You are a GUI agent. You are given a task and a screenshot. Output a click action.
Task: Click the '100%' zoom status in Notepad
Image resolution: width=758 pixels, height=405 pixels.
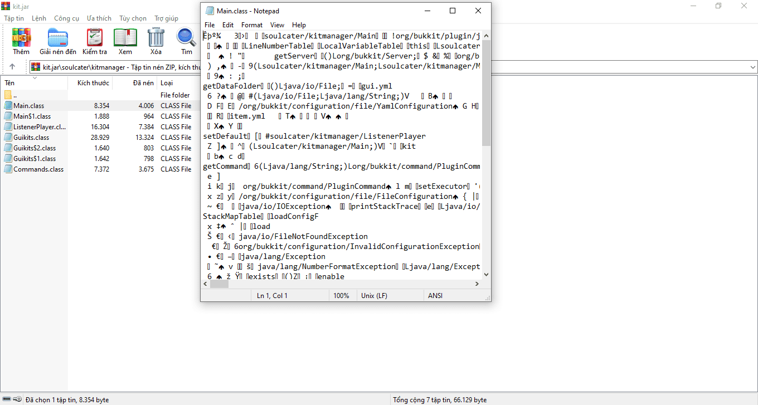341,296
